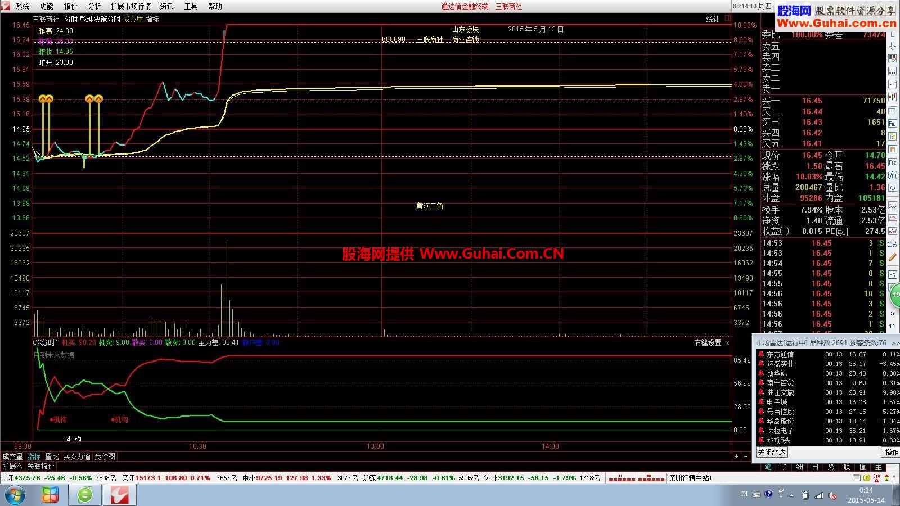Select 曲江文旅 in the radar list
900x506 pixels.
click(x=780, y=392)
